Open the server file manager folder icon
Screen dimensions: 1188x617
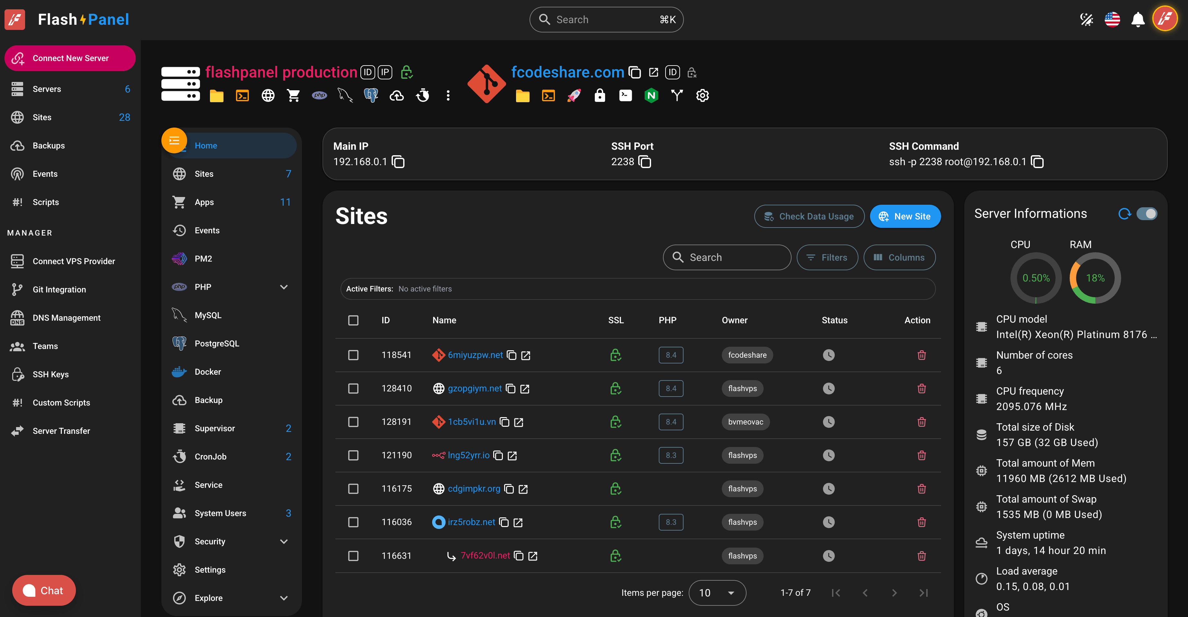tap(216, 96)
